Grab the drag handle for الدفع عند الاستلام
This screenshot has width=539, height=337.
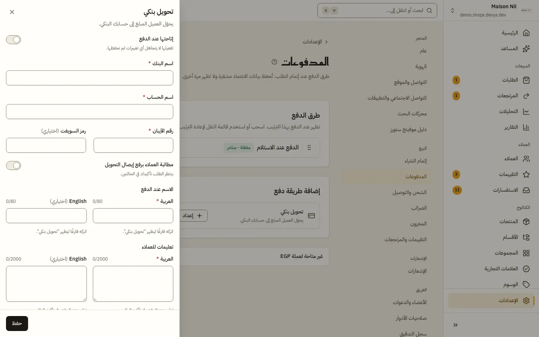click(x=309, y=148)
